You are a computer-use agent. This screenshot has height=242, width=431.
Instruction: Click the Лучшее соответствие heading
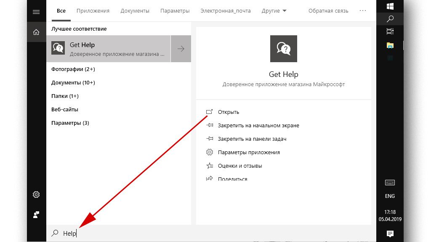[79, 29]
